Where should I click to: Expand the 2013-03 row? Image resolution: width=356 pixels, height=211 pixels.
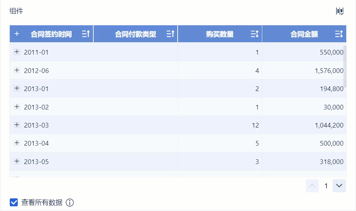[17, 125]
